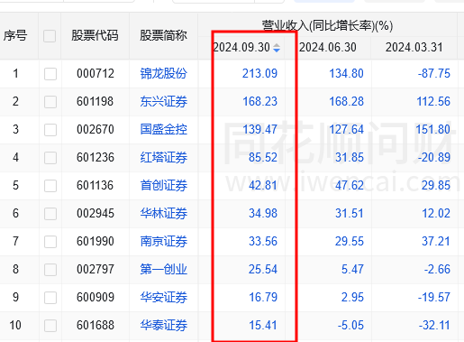Check the box for row 601198

click(50, 102)
